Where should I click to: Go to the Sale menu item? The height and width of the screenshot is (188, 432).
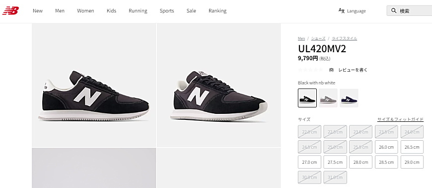[191, 11]
